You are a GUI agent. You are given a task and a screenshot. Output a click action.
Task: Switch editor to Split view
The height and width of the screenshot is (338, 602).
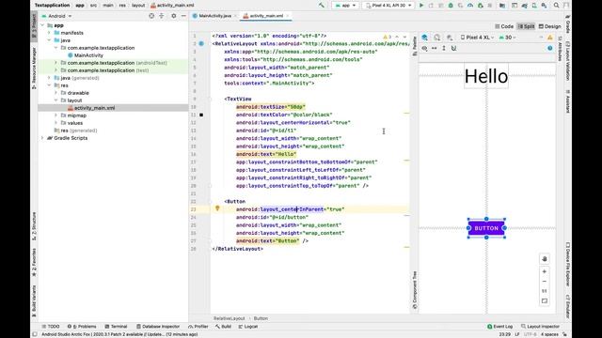click(527, 26)
